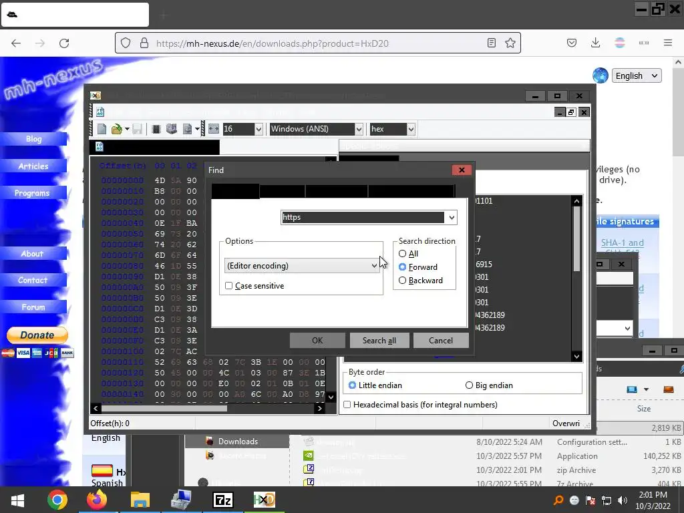Click the browser address bar URL
684x513 pixels.
(273, 43)
